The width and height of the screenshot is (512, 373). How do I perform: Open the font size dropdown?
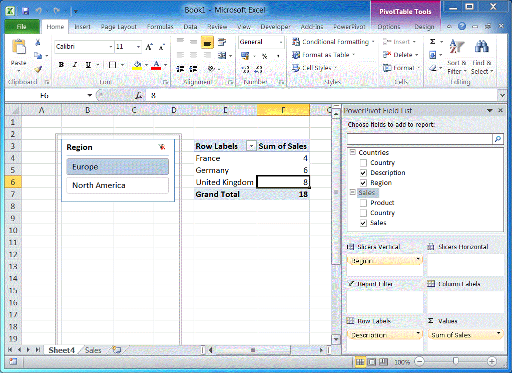click(139, 47)
